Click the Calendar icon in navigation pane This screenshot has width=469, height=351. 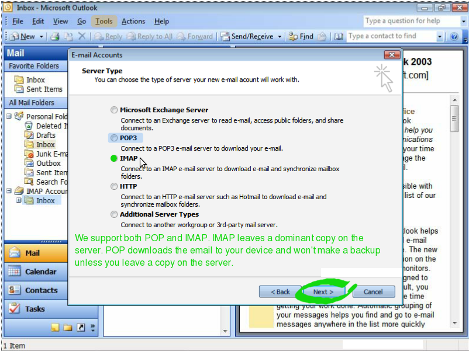point(15,271)
